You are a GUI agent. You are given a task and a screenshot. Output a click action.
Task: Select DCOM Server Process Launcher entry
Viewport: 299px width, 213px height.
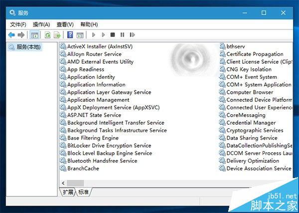pos(259,153)
